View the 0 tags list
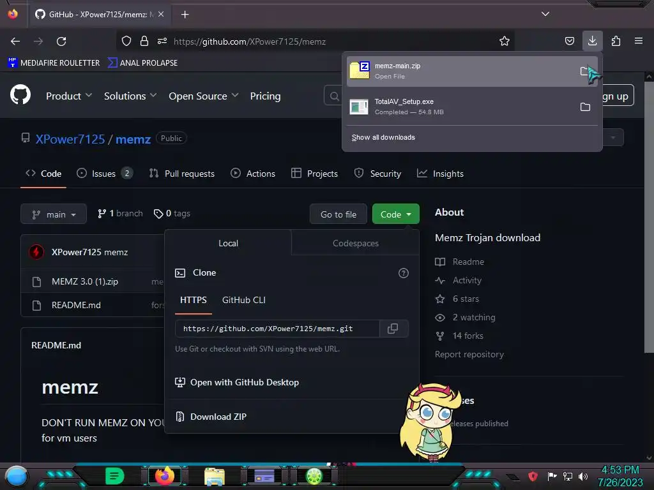 tap(172, 213)
